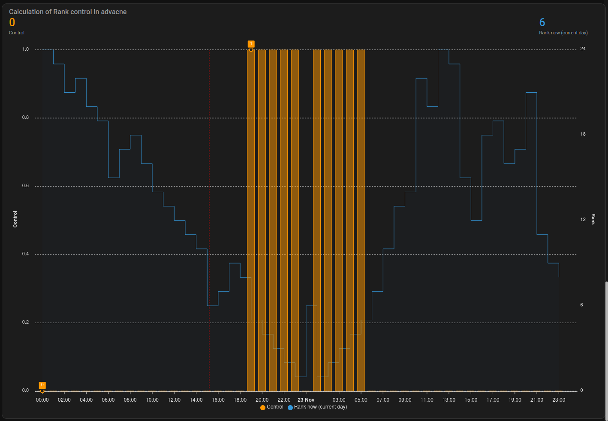The image size is (608, 421).
Task: Click the rotated 'Control' left axis title
Action: point(15,219)
